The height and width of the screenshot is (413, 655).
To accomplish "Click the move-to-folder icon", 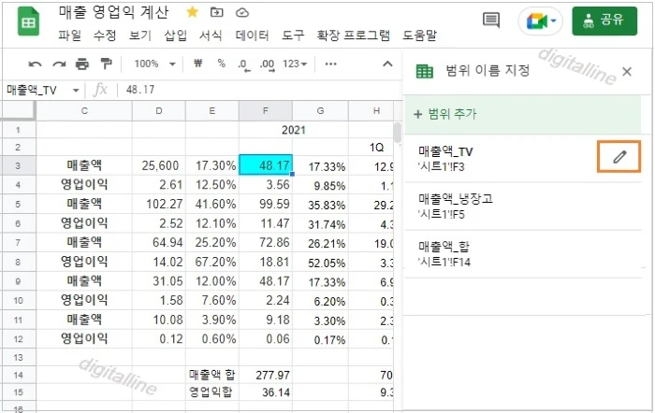I will pyautogui.click(x=216, y=12).
